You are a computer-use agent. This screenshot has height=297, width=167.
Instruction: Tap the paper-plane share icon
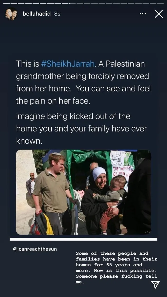click(x=155, y=285)
